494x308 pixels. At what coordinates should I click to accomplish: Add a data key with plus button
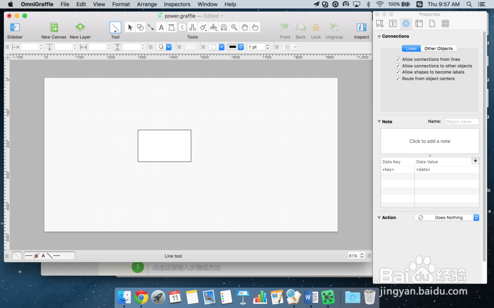[x=475, y=161]
